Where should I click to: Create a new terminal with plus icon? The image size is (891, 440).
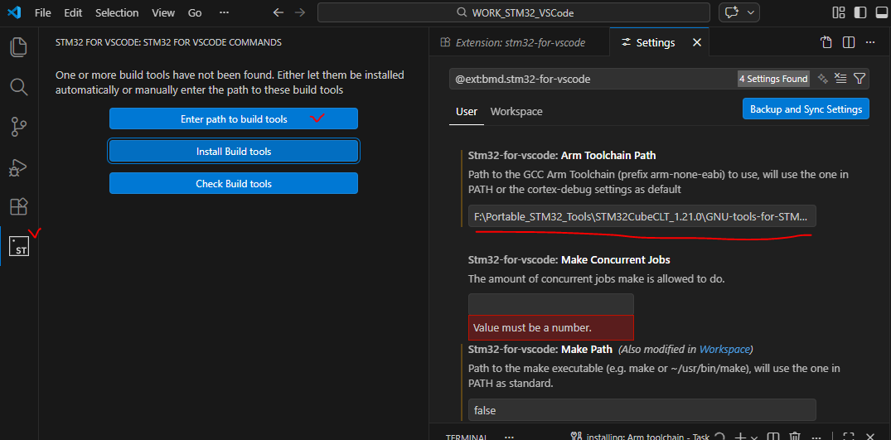[740, 437]
